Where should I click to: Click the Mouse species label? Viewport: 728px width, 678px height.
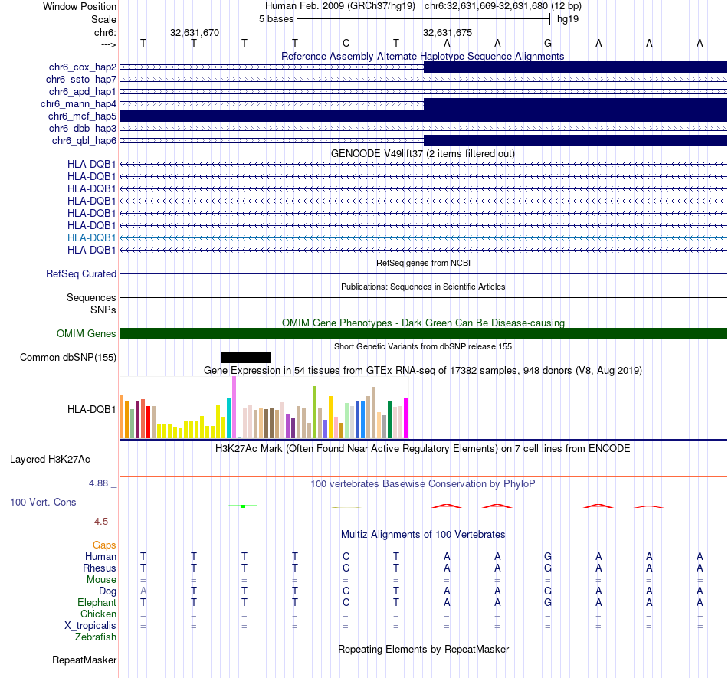[101, 579]
